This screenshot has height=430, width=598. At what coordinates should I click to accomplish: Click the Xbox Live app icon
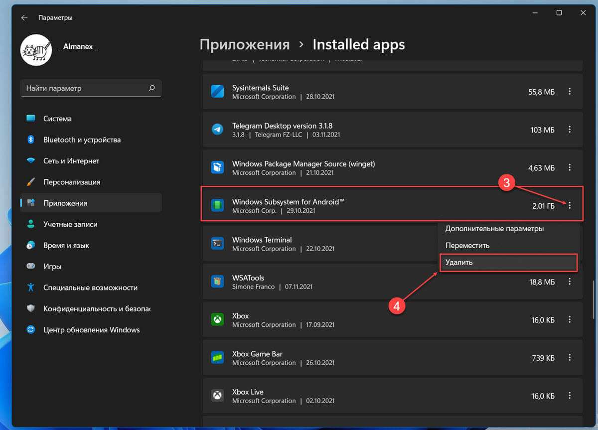pos(217,396)
